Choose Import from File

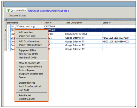[27, 83]
